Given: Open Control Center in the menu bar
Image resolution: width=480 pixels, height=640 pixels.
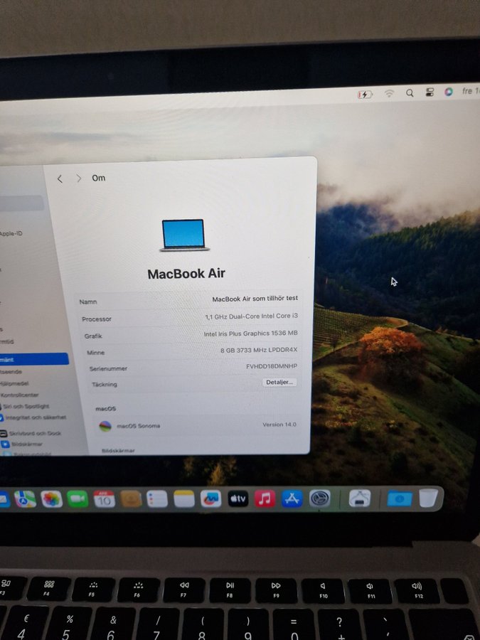Looking at the screenshot, I should click(x=430, y=92).
